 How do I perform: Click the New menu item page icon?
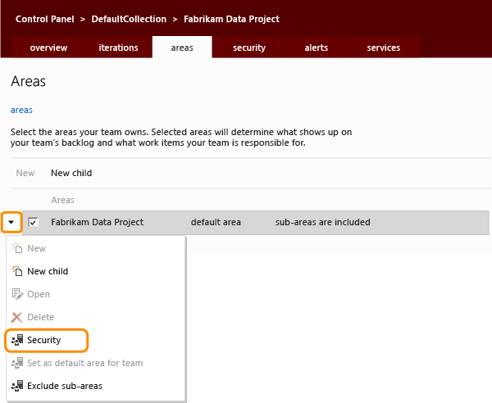17,248
